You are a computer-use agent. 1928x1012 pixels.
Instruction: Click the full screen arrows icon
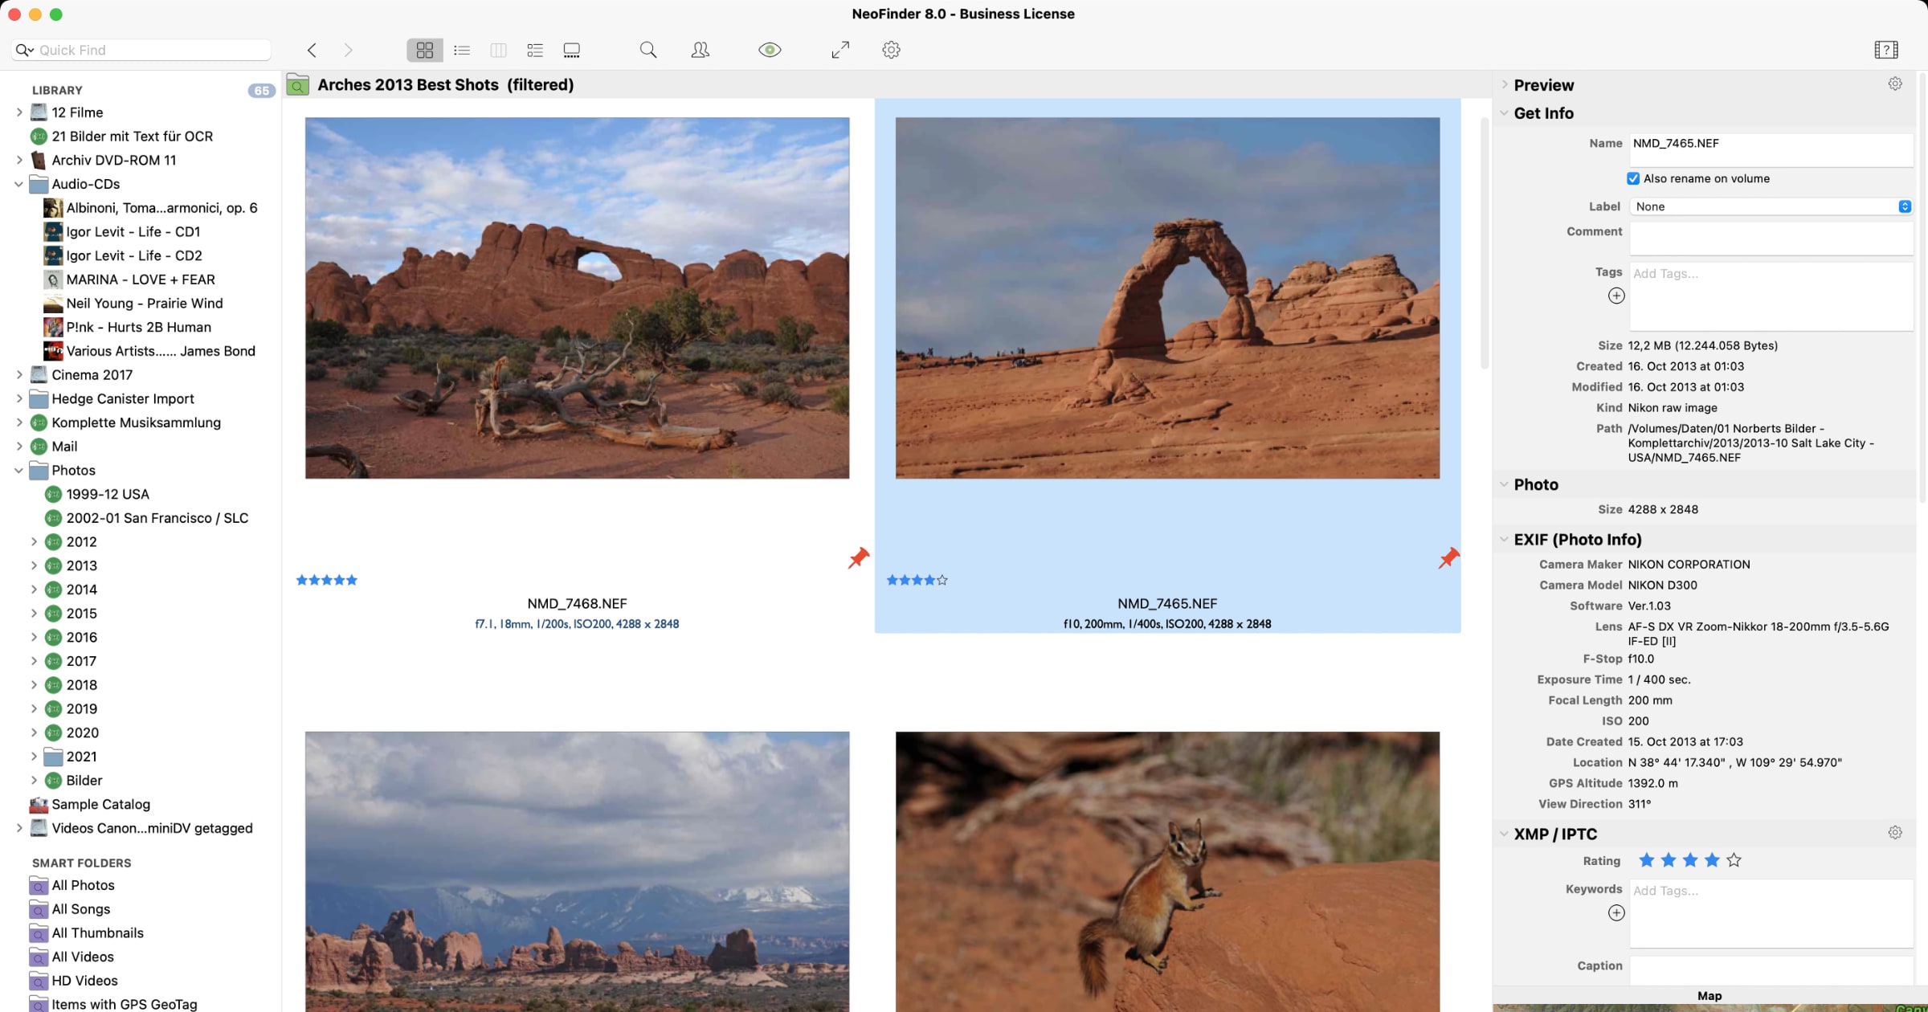tap(840, 50)
